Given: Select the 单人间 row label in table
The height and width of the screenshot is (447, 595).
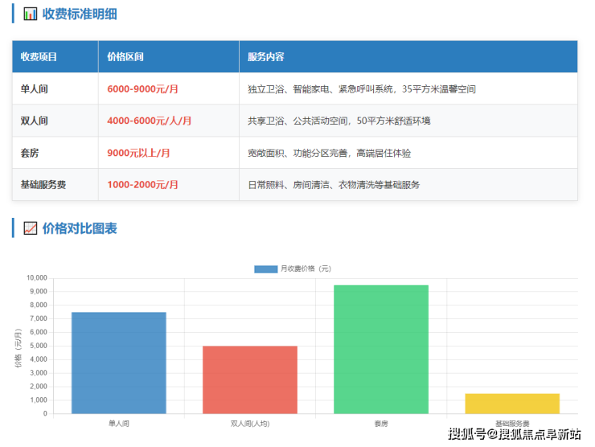Looking at the screenshot, I should coord(34,88).
